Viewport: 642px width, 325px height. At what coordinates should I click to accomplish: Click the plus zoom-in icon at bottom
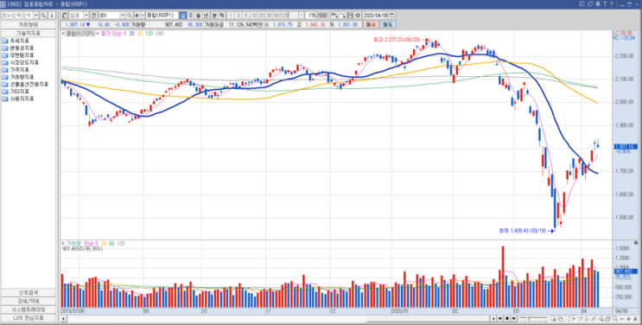coord(628,318)
